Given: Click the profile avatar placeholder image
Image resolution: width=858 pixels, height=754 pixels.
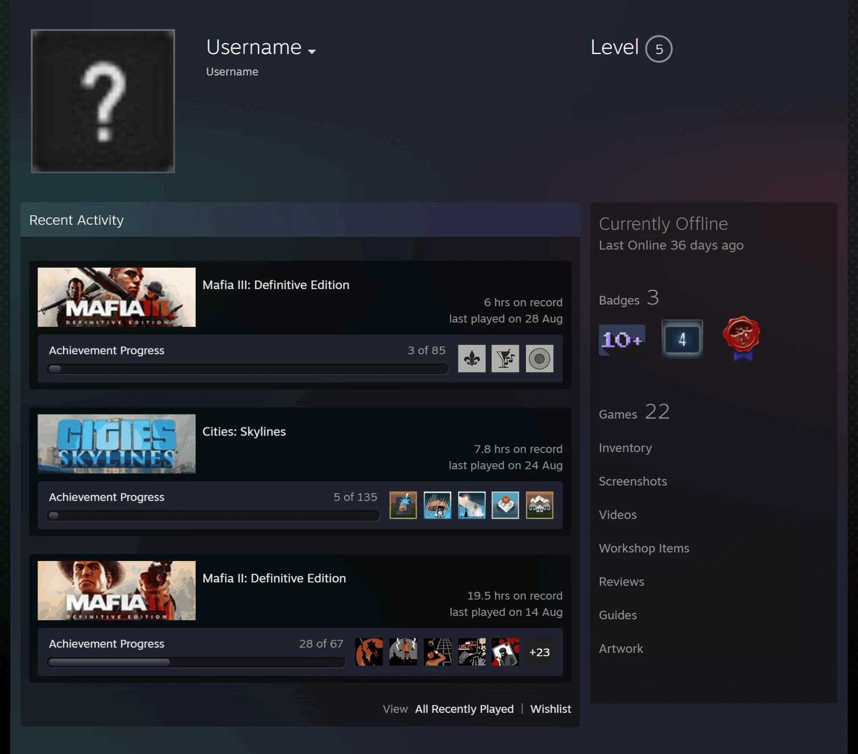Looking at the screenshot, I should 103,101.
